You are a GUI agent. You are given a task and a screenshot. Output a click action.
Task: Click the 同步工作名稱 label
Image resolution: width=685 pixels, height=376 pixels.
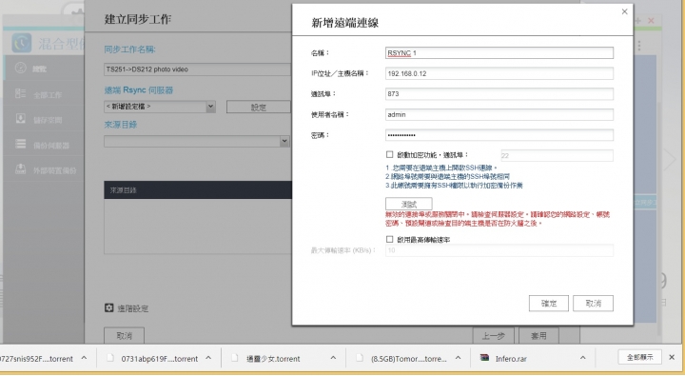129,49
